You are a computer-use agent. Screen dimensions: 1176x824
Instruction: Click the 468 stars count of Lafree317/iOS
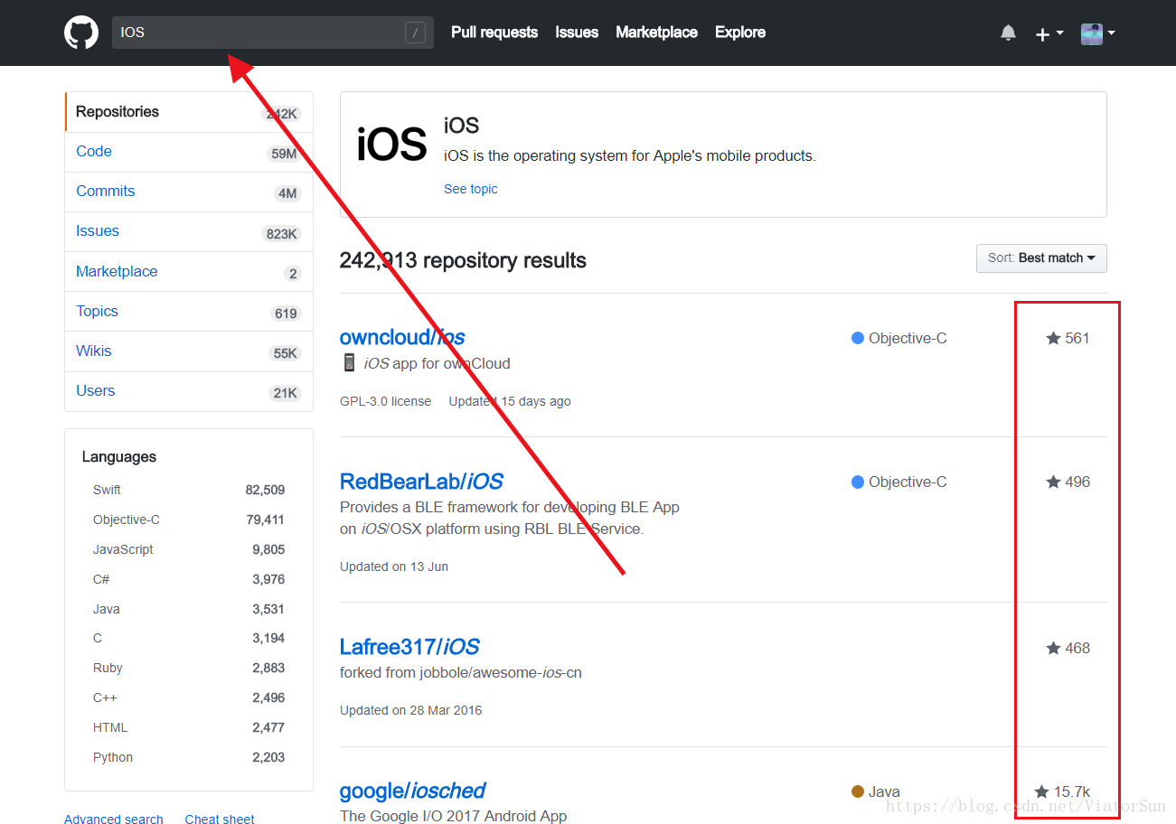(x=1068, y=648)
